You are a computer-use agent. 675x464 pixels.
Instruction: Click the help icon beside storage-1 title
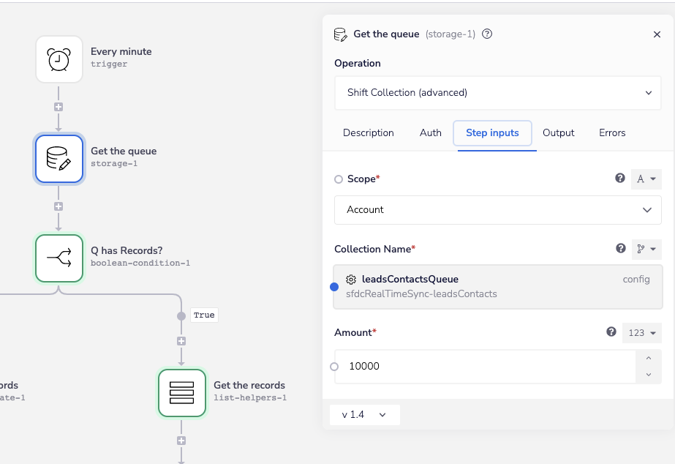click(488, 34)
